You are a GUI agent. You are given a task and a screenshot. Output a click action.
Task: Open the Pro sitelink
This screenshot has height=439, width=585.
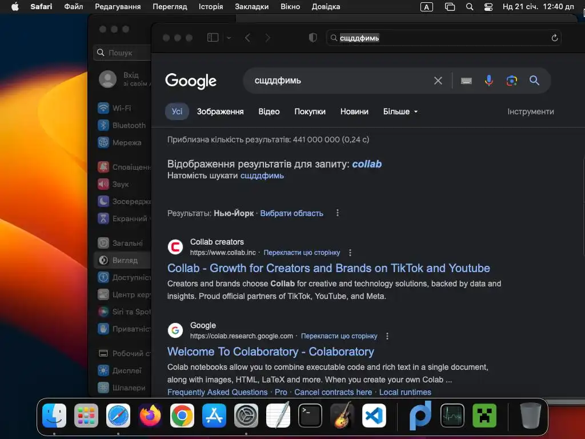pyautogui.click(x=281, y=392)
